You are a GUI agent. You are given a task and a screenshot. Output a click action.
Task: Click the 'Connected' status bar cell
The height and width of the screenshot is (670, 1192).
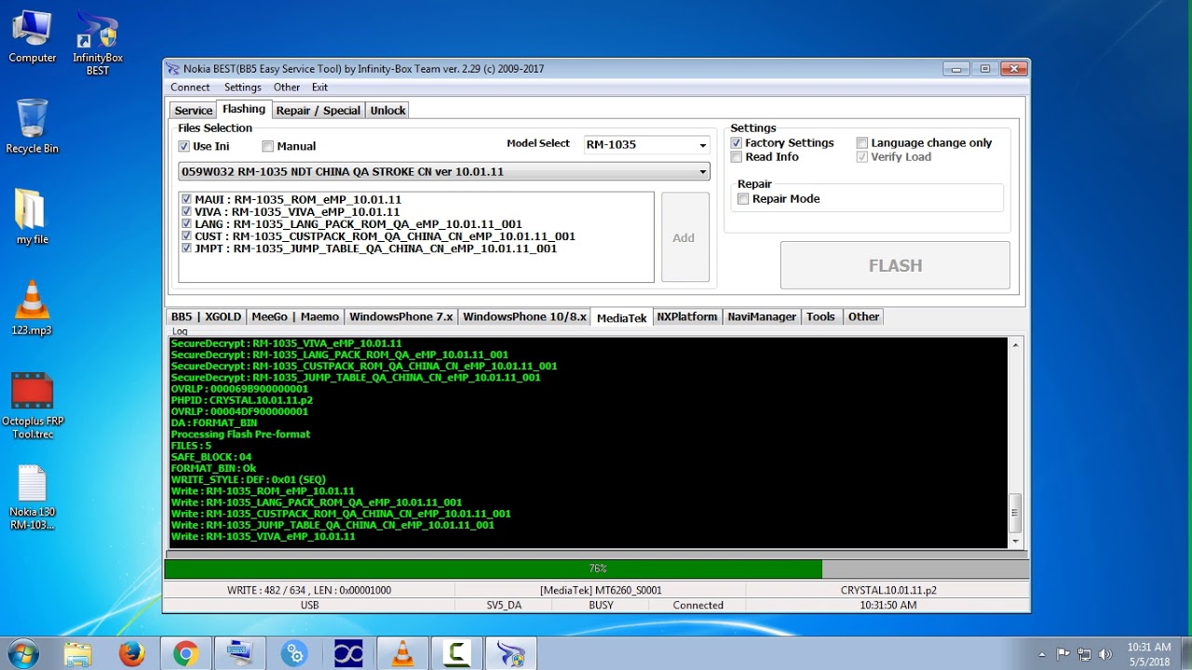tap(698, 605)
